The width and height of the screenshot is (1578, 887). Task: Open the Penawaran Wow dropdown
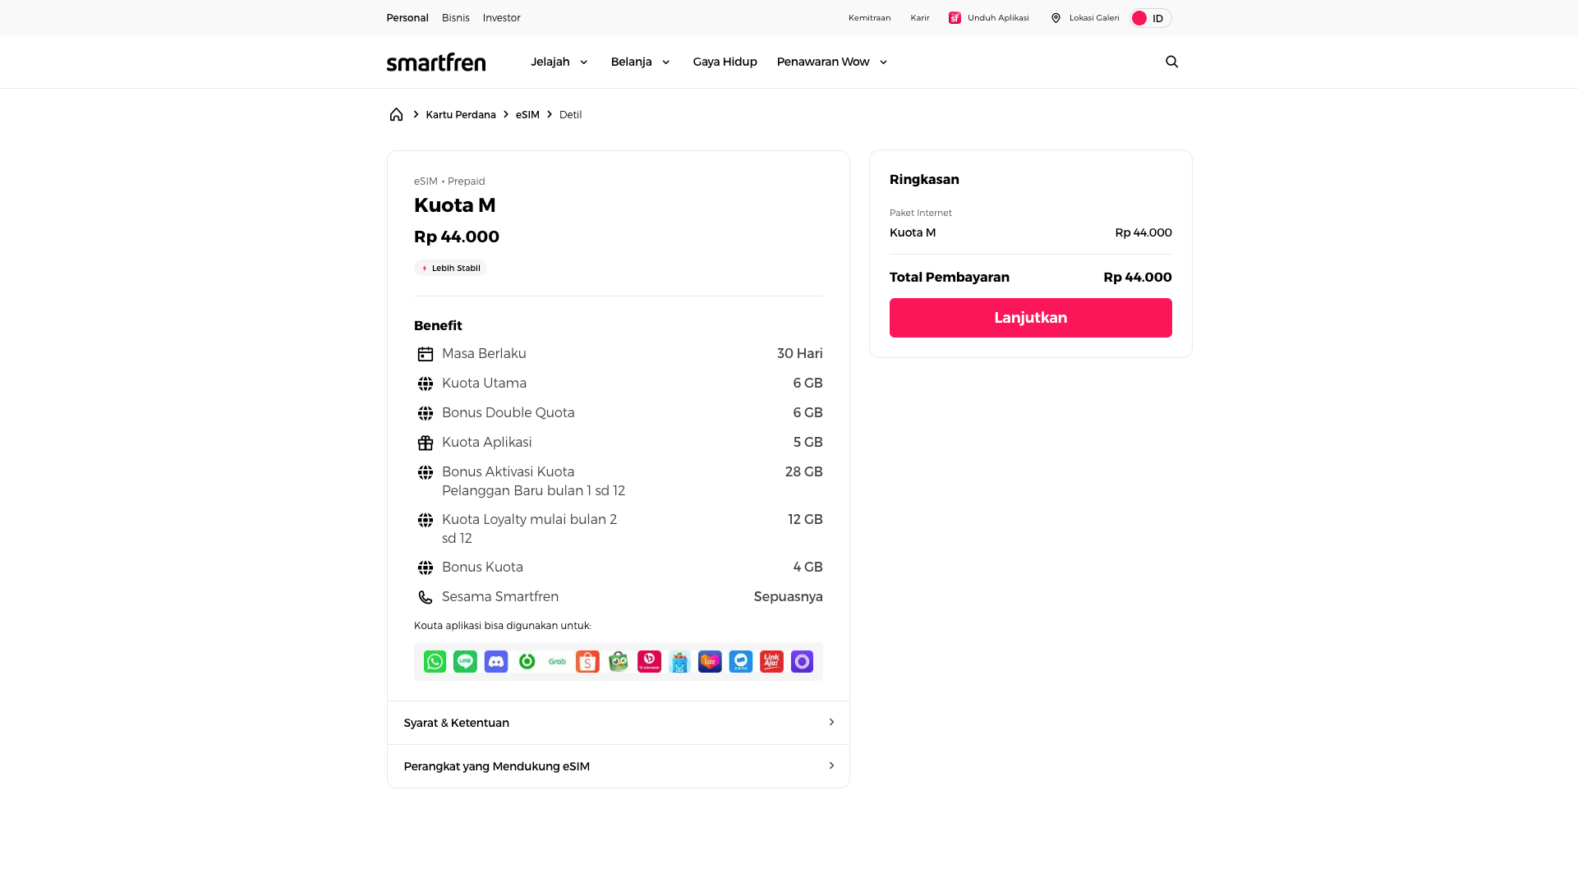tap(832, 62)
